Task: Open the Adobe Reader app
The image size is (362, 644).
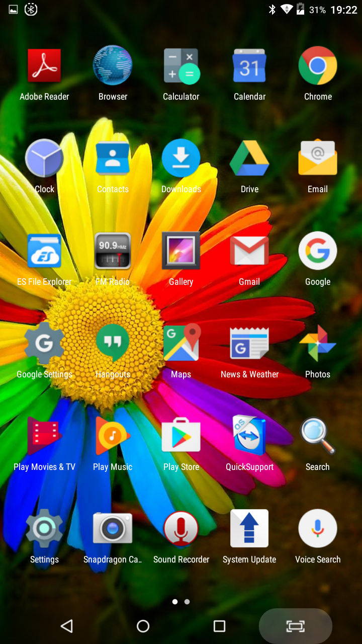Action: 44,66
